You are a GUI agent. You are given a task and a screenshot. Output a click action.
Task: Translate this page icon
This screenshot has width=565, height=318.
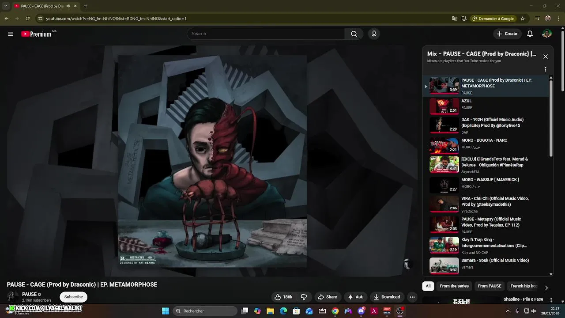pos(455,19)
